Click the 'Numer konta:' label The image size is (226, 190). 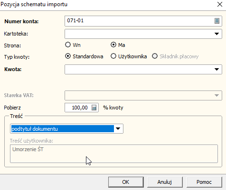coord(21,21)
